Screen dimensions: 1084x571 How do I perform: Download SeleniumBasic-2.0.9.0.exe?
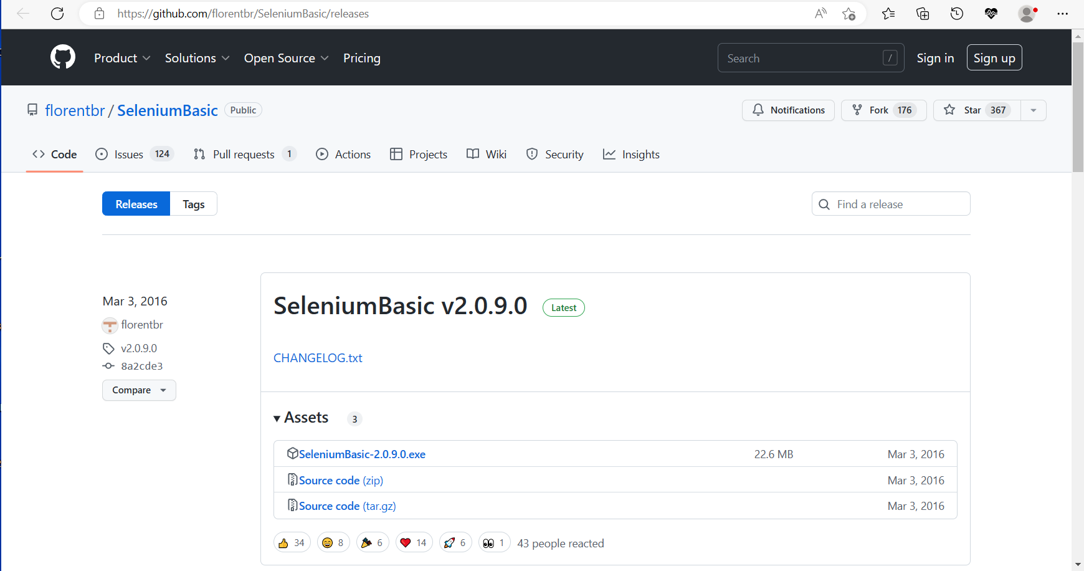click(362, 454)
